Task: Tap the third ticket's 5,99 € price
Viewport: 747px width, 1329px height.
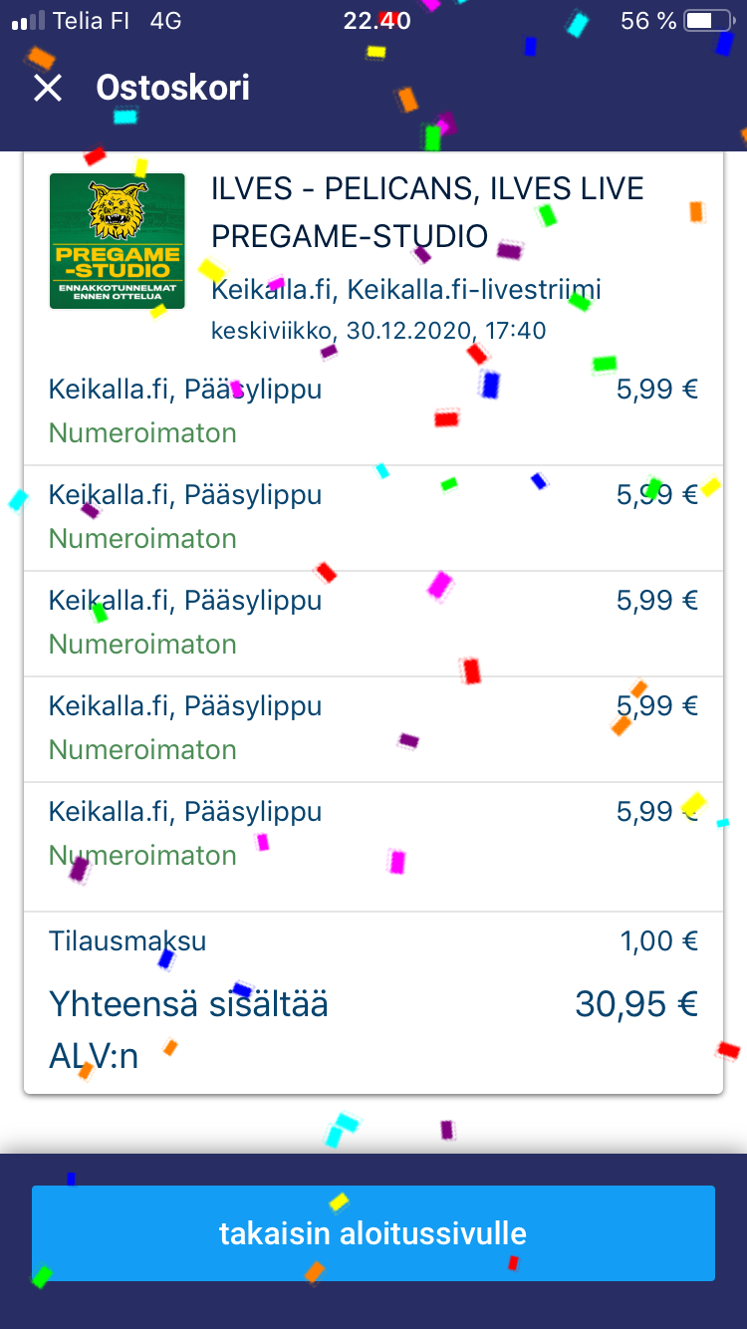Action: (656, 601)
